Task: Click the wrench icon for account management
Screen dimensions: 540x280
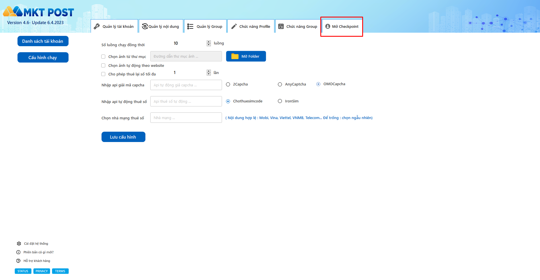Action: 97,26
